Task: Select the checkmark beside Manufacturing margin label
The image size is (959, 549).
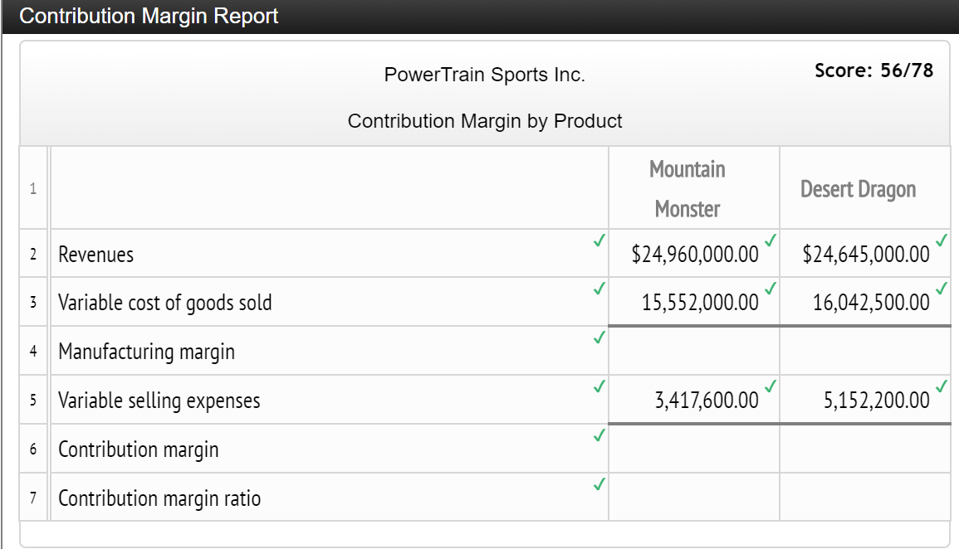Action: point(598,338)
